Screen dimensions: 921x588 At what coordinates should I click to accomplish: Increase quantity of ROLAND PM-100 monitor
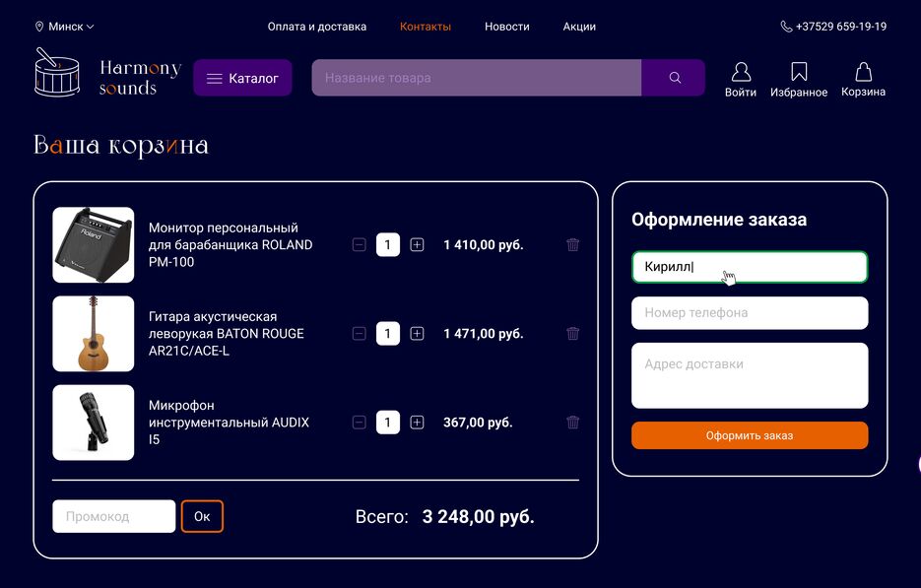[417, 245]
